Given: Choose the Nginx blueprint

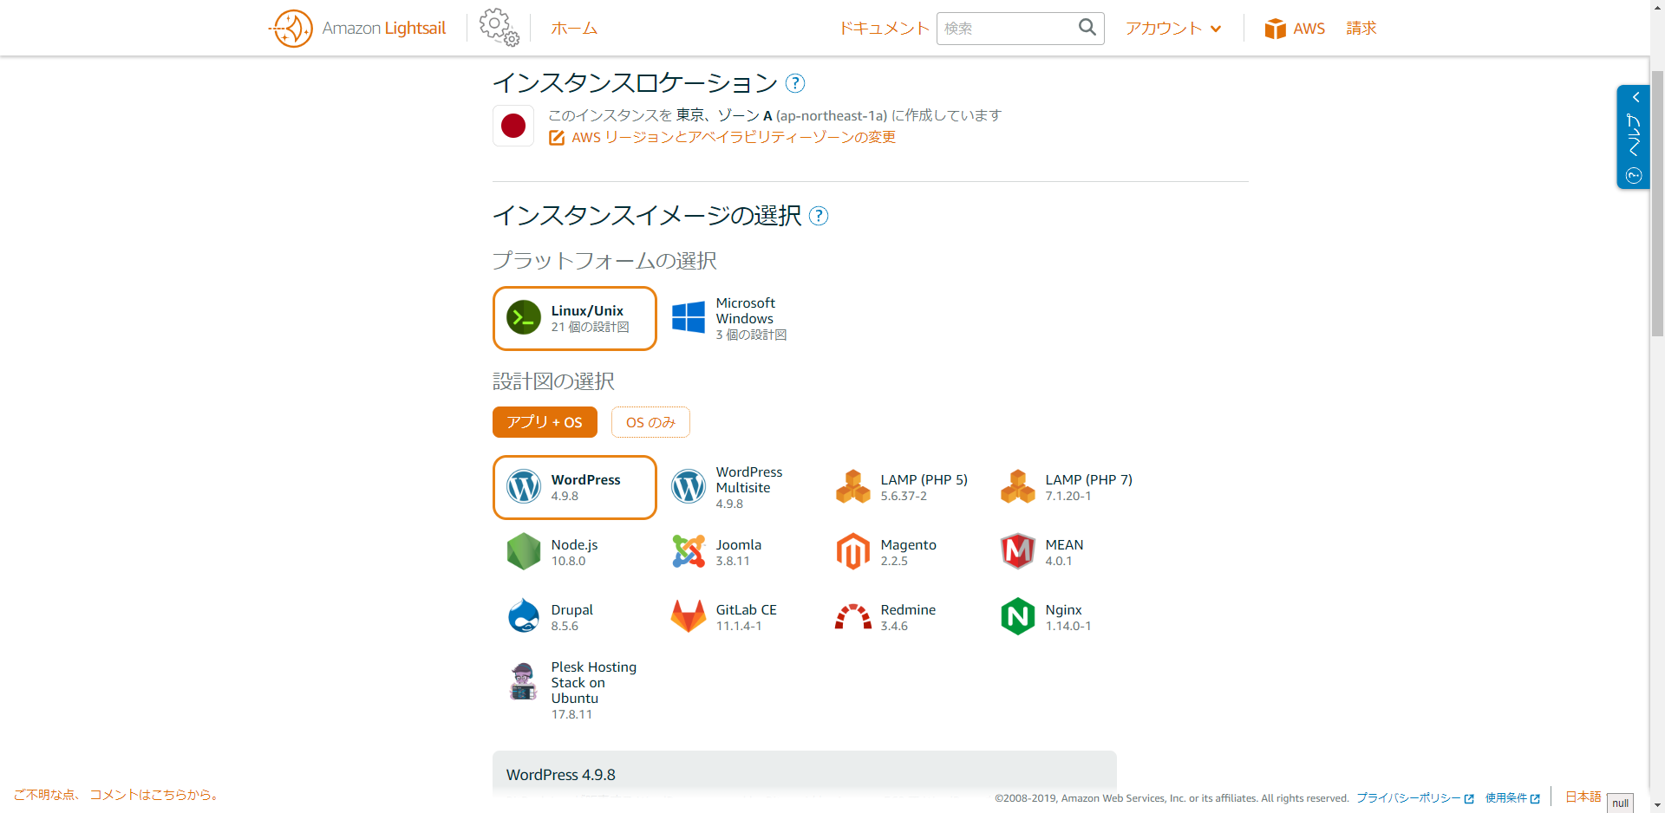Looking at the screenshot, I should coord(1069,617).
